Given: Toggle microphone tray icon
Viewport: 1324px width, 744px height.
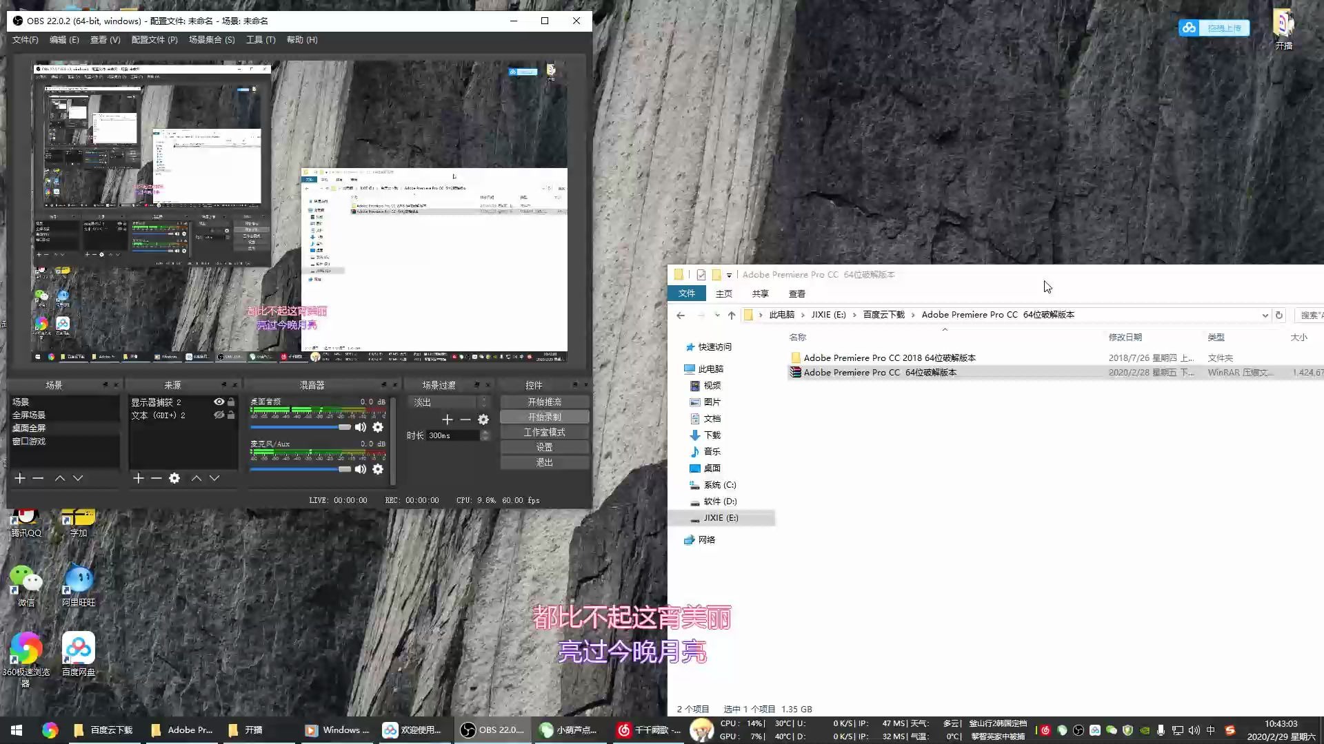Looking at the screenshot, I should 1161,730.
